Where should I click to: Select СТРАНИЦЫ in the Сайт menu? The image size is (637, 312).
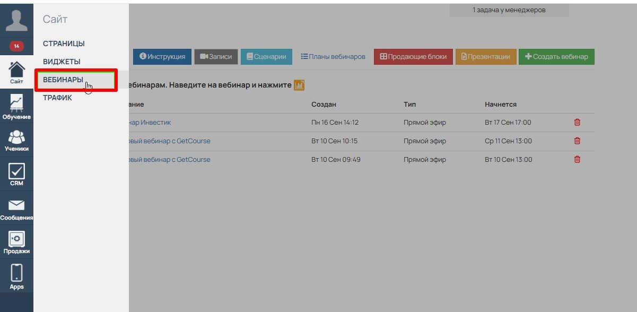pos(64,44)
